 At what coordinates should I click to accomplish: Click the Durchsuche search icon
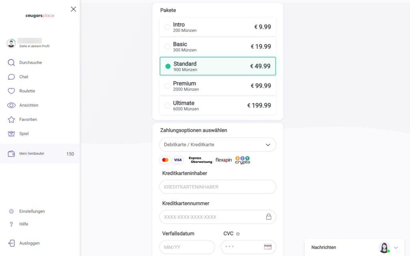click(11, 62)
